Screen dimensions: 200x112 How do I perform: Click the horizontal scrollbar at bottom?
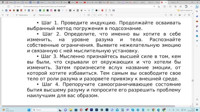click(88, 106)
